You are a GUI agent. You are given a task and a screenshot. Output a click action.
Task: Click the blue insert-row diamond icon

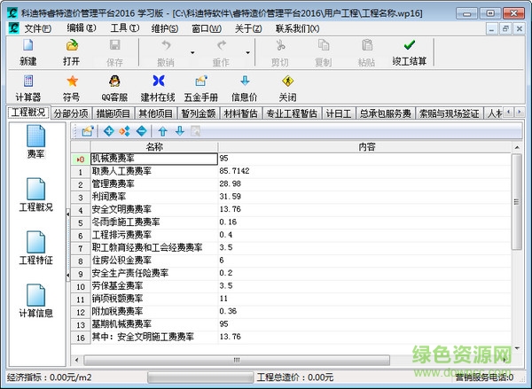tap(108, 131)
